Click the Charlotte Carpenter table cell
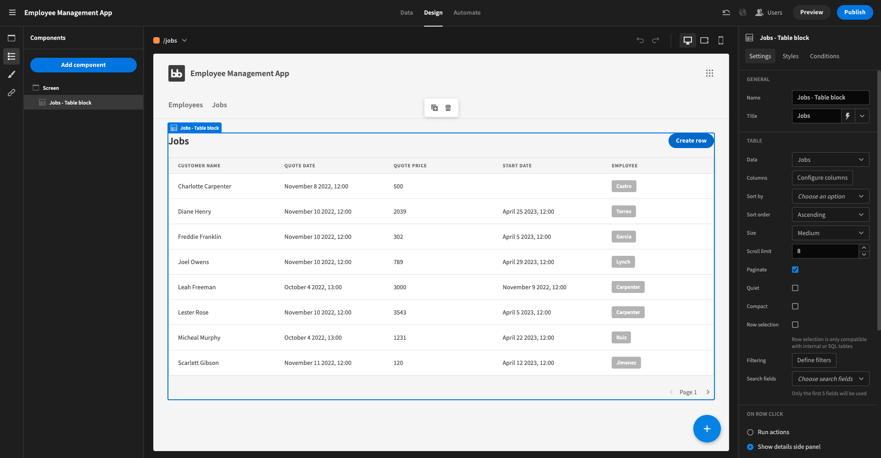This screenshot has width=881, height=458. click(205, 187)
